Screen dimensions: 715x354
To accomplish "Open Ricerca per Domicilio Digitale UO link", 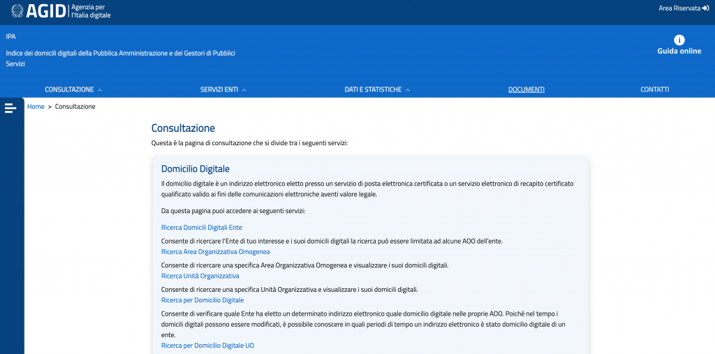I will point(207,346).
